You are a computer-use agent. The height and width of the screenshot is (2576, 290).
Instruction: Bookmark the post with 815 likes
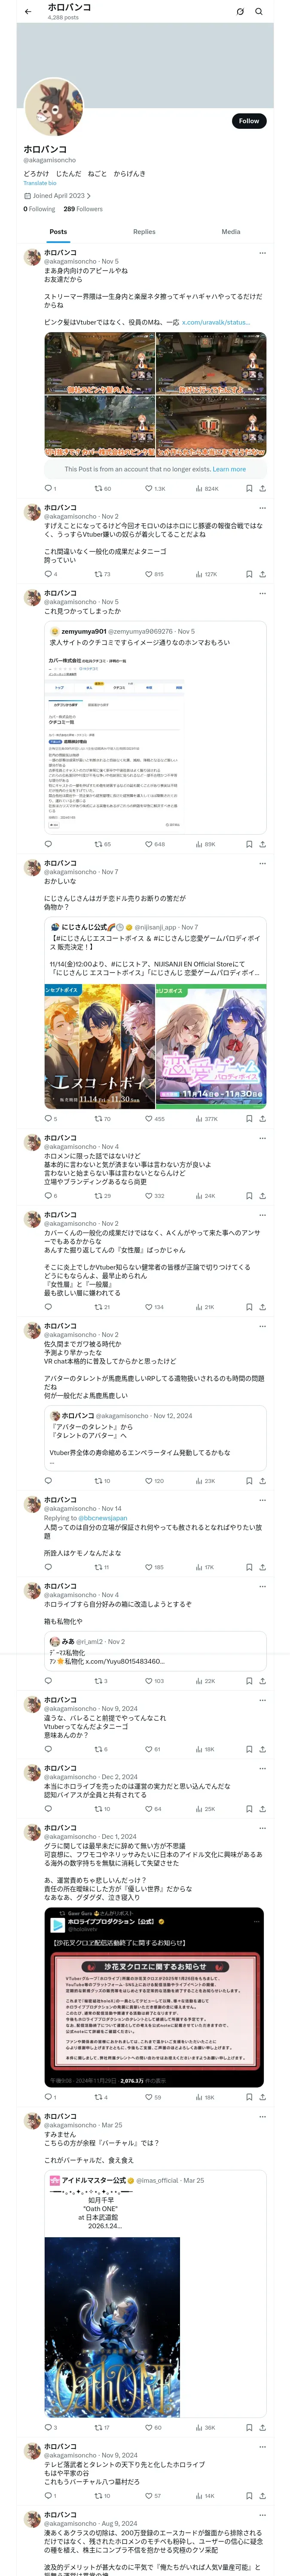pyautogui.click(x=249, y=575)
